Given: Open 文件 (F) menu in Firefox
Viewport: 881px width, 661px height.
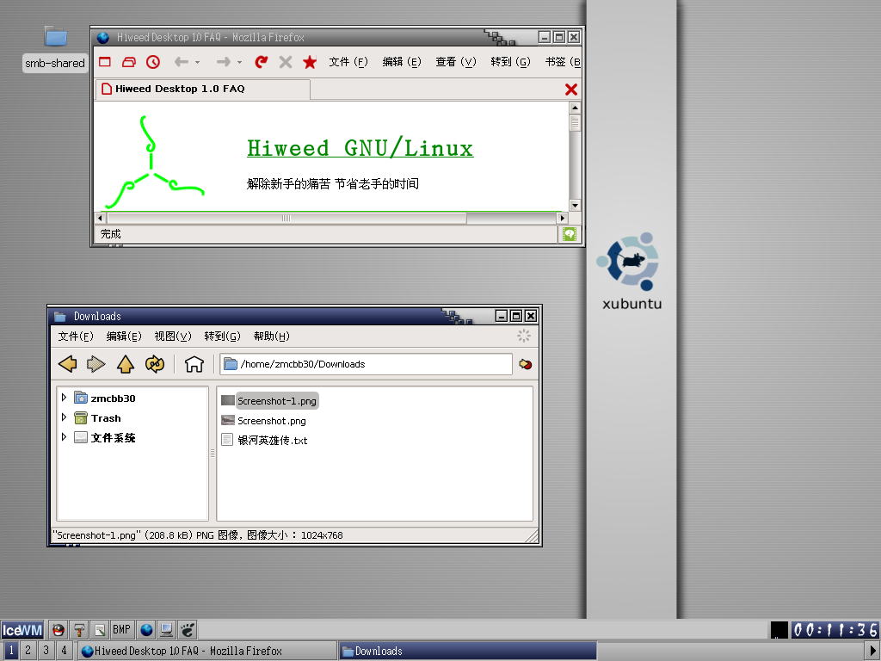Looking at the screenshot, I should [348, 62].
